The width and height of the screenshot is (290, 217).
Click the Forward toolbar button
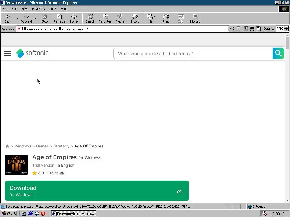click(x=26, y=18)
